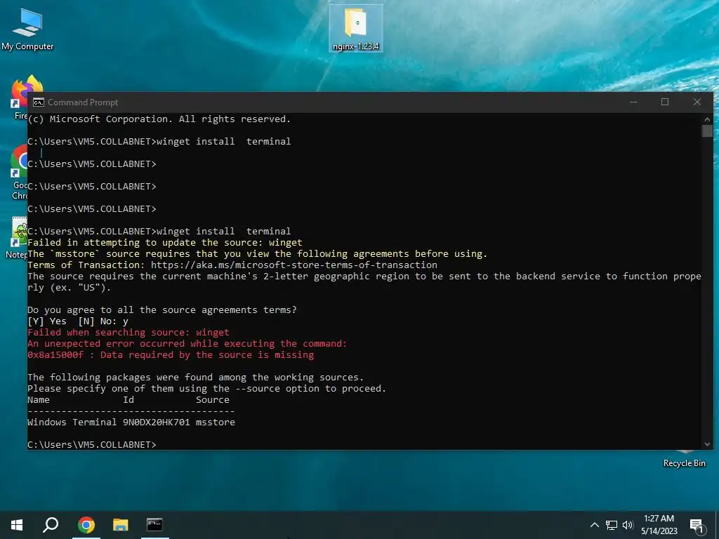Click 'Do you agree to all the source agreements terms?'
719x539 pixels.
coord(162,310)
